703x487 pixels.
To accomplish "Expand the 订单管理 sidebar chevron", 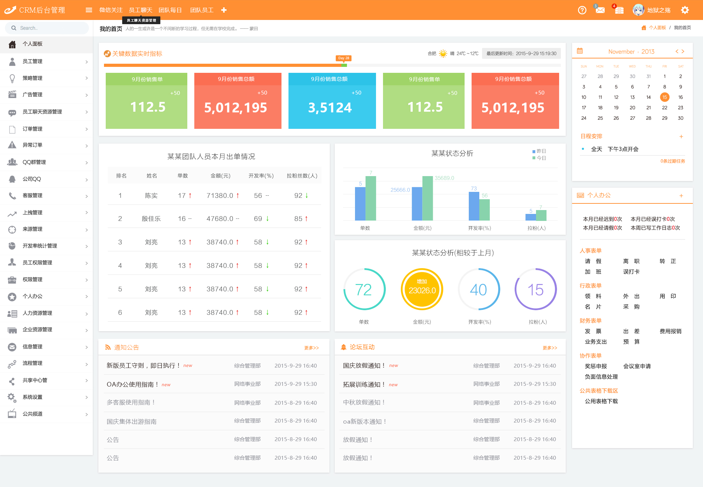I will pos(86,129).
